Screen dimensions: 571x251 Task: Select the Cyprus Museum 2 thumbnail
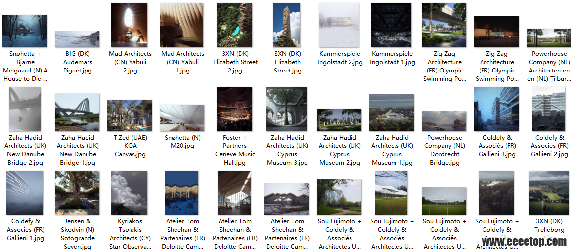point(339,120)
